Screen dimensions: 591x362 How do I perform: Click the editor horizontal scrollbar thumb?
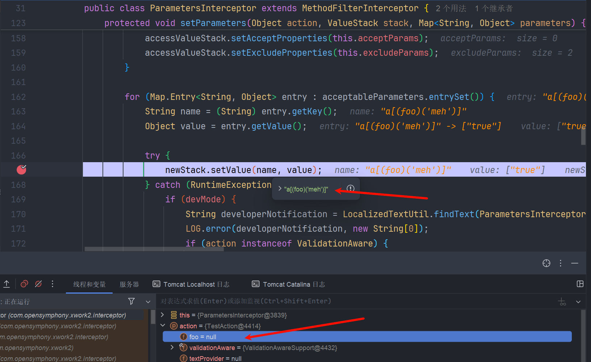[x=154, y=249]
